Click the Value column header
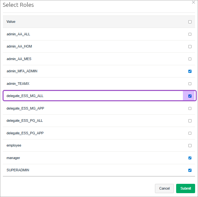 (x=11, y=22)
